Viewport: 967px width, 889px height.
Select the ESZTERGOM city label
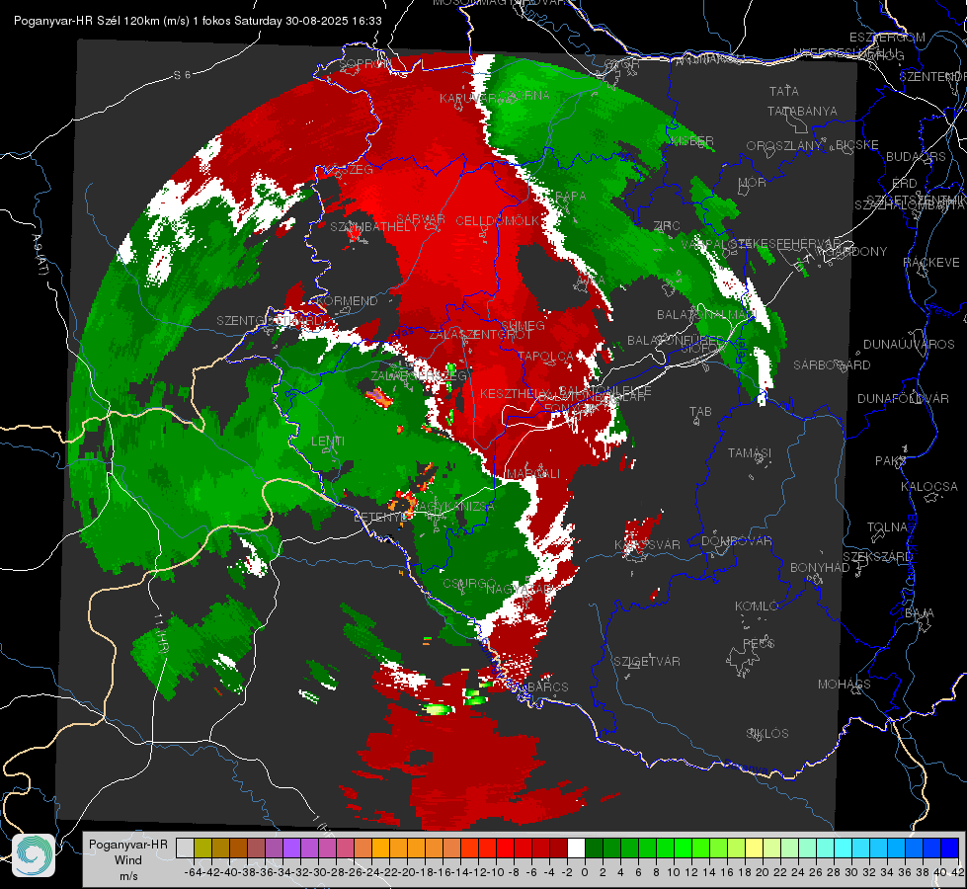click(887, 38)
